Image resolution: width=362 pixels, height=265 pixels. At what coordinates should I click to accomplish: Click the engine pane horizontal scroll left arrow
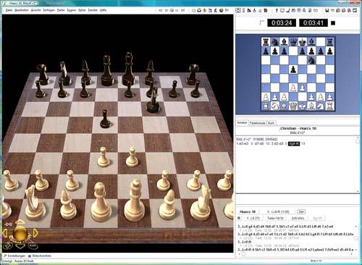point(239,253)
